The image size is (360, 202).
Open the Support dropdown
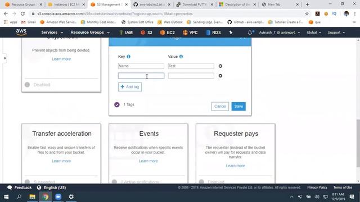pyautogui.click(x=336, y=33)
